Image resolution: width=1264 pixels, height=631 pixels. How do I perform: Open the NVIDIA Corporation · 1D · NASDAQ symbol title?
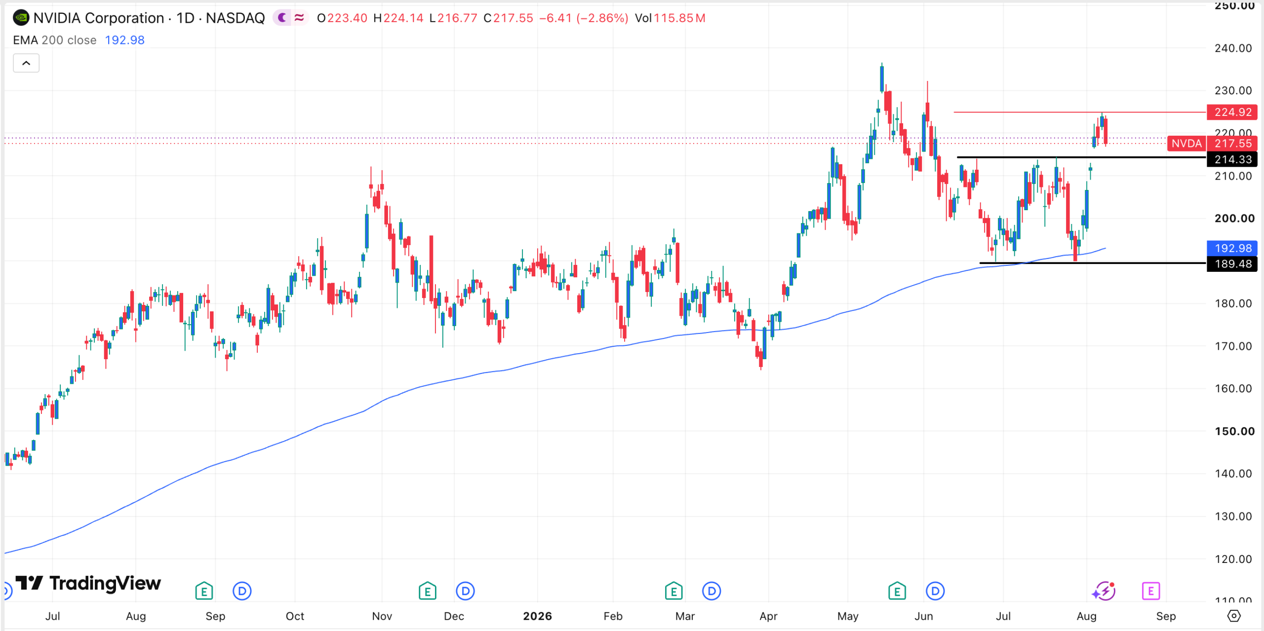click(x=149, y=18)
